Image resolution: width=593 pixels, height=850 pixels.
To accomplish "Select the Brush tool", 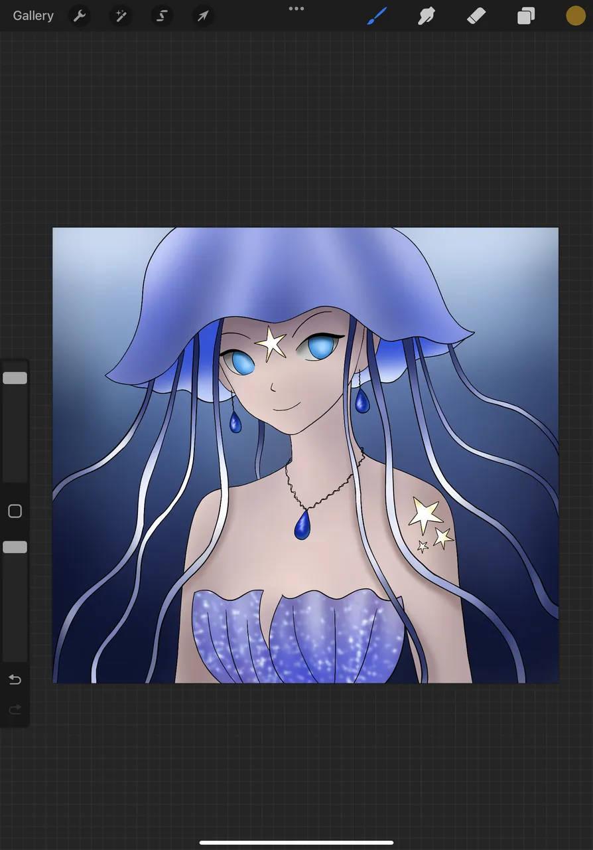I will pyautogui.click(x=377, y=16).
